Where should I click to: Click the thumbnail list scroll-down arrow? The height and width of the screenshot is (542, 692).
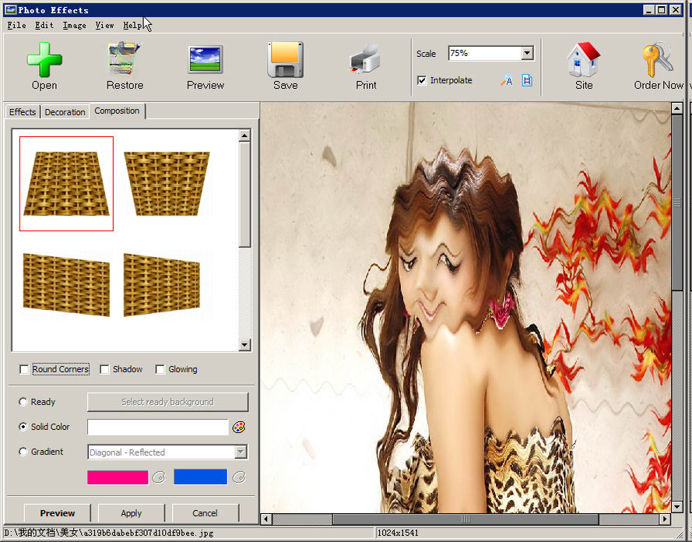tap(244, 345)
